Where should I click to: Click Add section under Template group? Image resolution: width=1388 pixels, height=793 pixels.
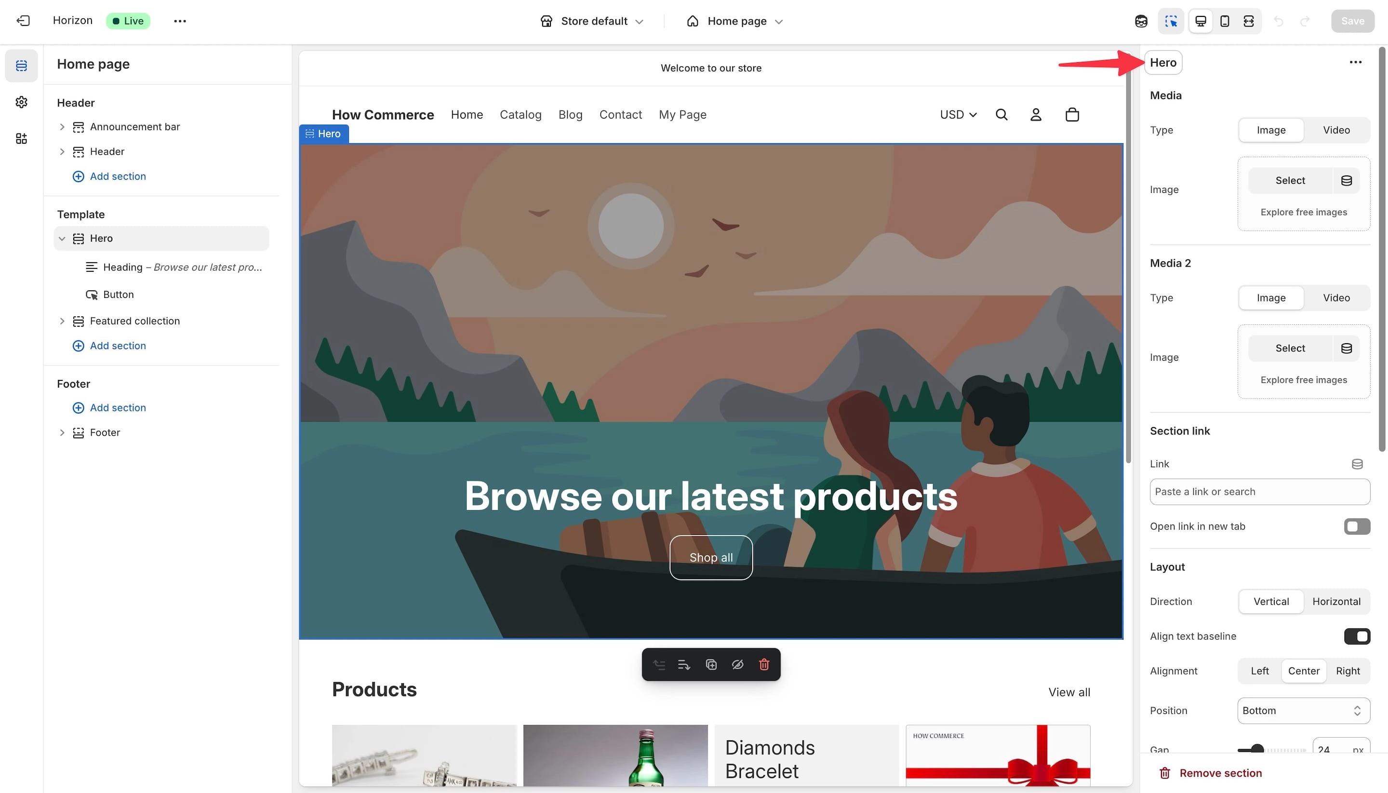click(x=109, y=346)
